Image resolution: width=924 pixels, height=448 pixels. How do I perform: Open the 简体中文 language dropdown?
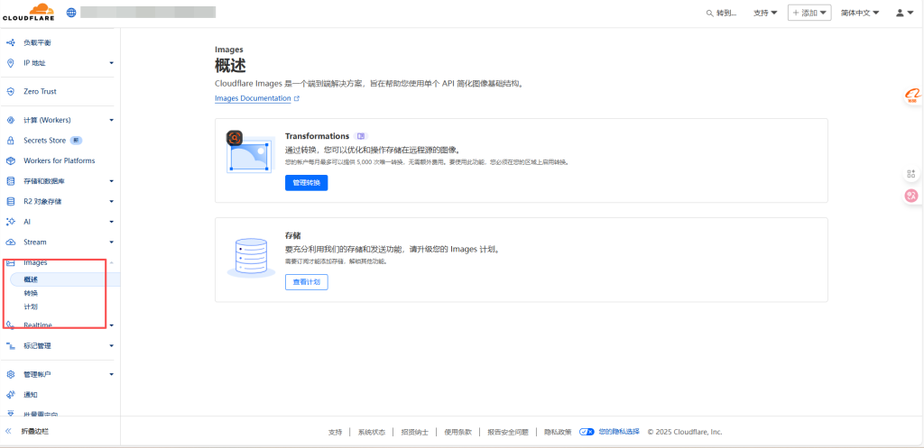click(860, 13)
